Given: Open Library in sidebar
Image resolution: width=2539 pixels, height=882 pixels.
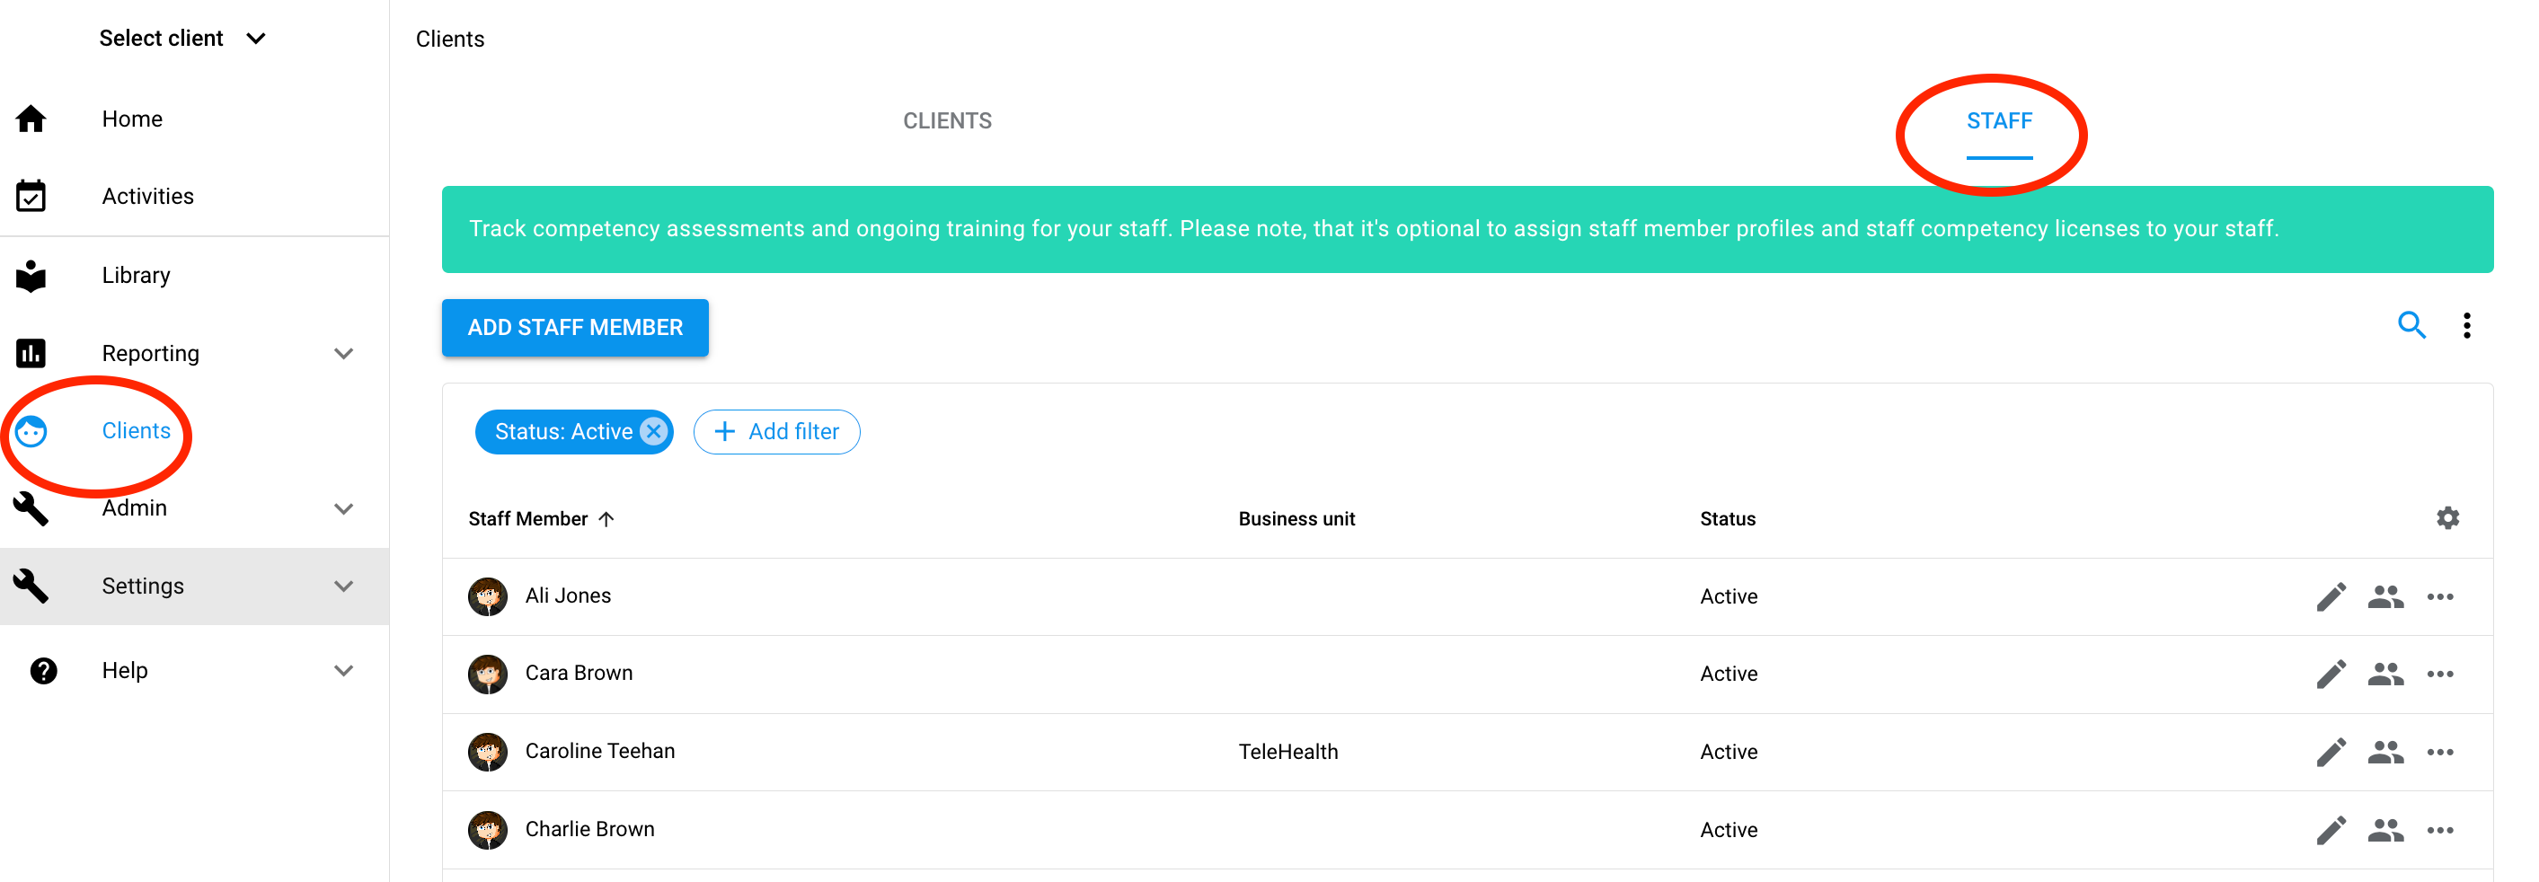Looking at the screenshot, I should (x=136, y=275).
